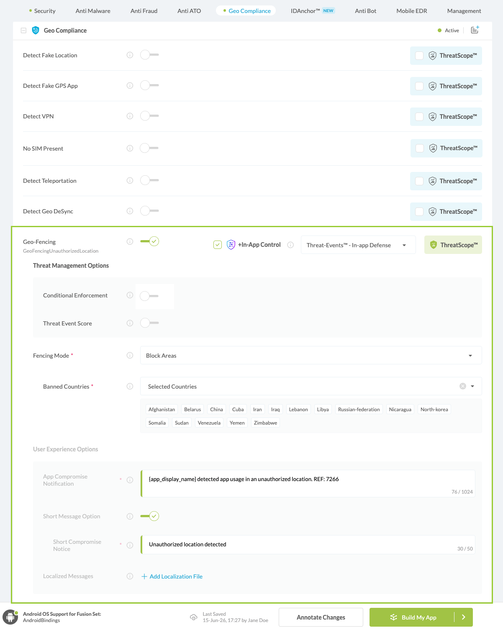Click the Russian-federation country tag
The width and height of the screenshot is (503, 630).
[x=359, y=410]
